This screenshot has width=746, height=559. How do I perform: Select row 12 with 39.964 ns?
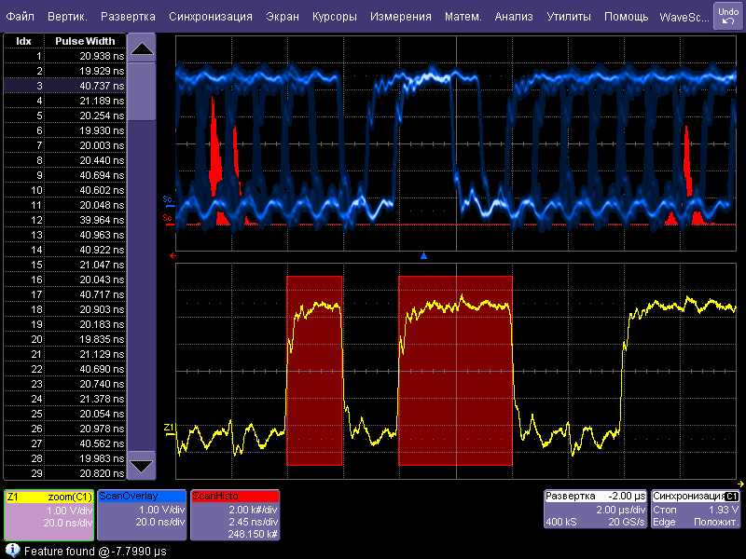pos(64,220)
